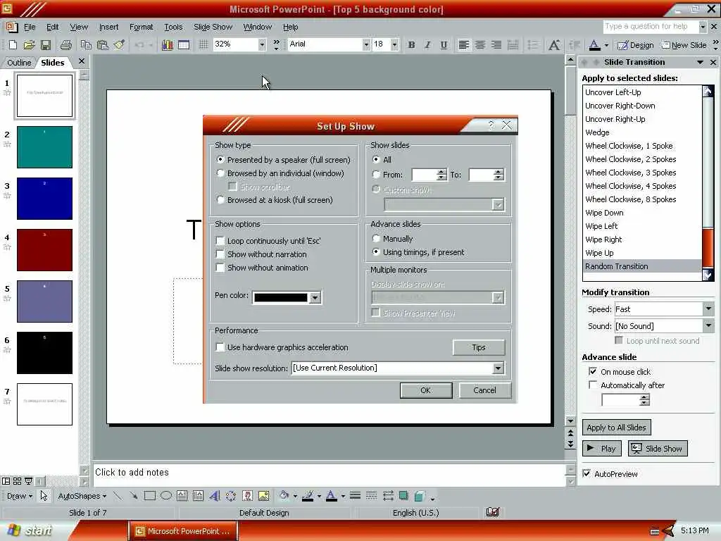Toggle Italic formatting
The height and width of the screenshot is (541, 721).
click(x=427, y=44)
